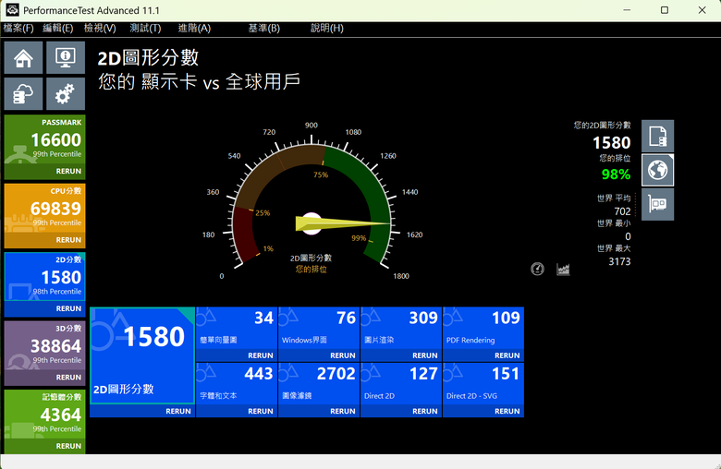Click the 98% ranking value
Image resolution: width=721 pixels, height=469 pixels.
616,174
